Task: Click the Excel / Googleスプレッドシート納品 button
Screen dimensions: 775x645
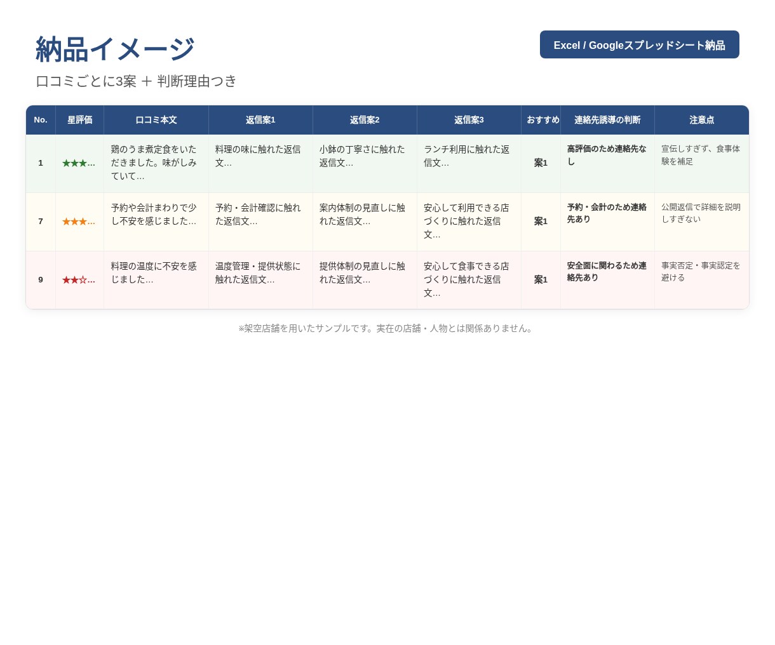Action: point(640,44)
